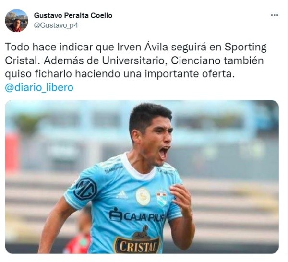Viewport: 288px width, 262px height.
Task: Open the attached photo of the player
Action: pos(142,177)
